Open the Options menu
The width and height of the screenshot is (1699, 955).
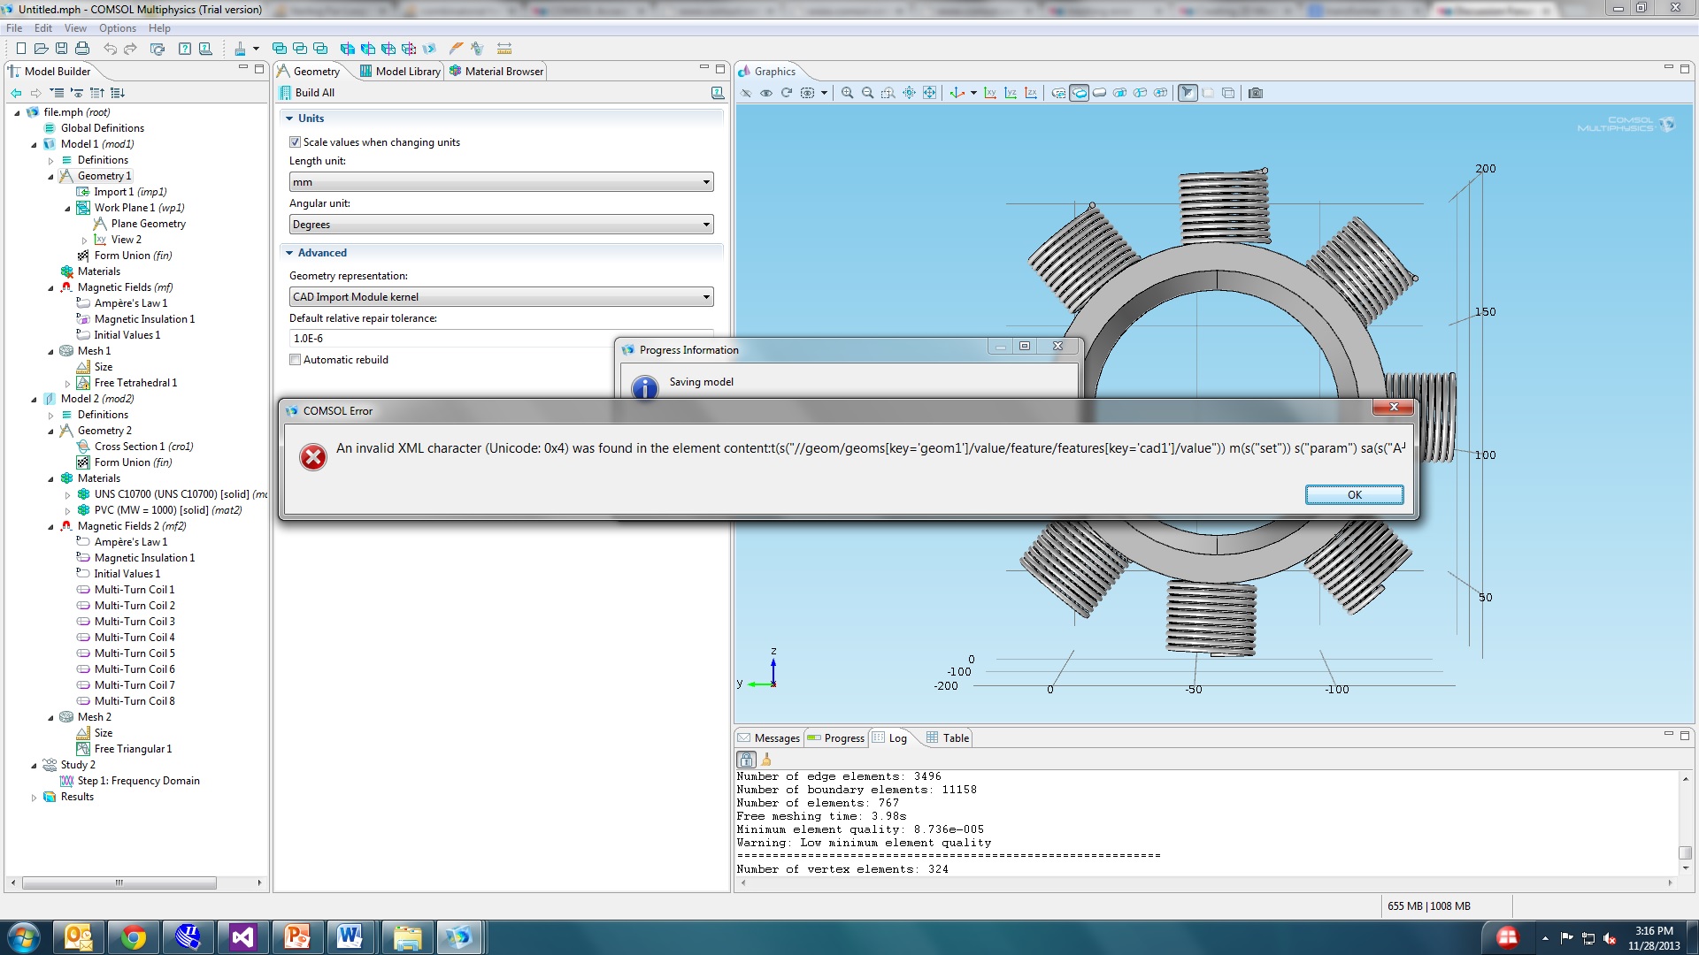[x=117, y=28]
